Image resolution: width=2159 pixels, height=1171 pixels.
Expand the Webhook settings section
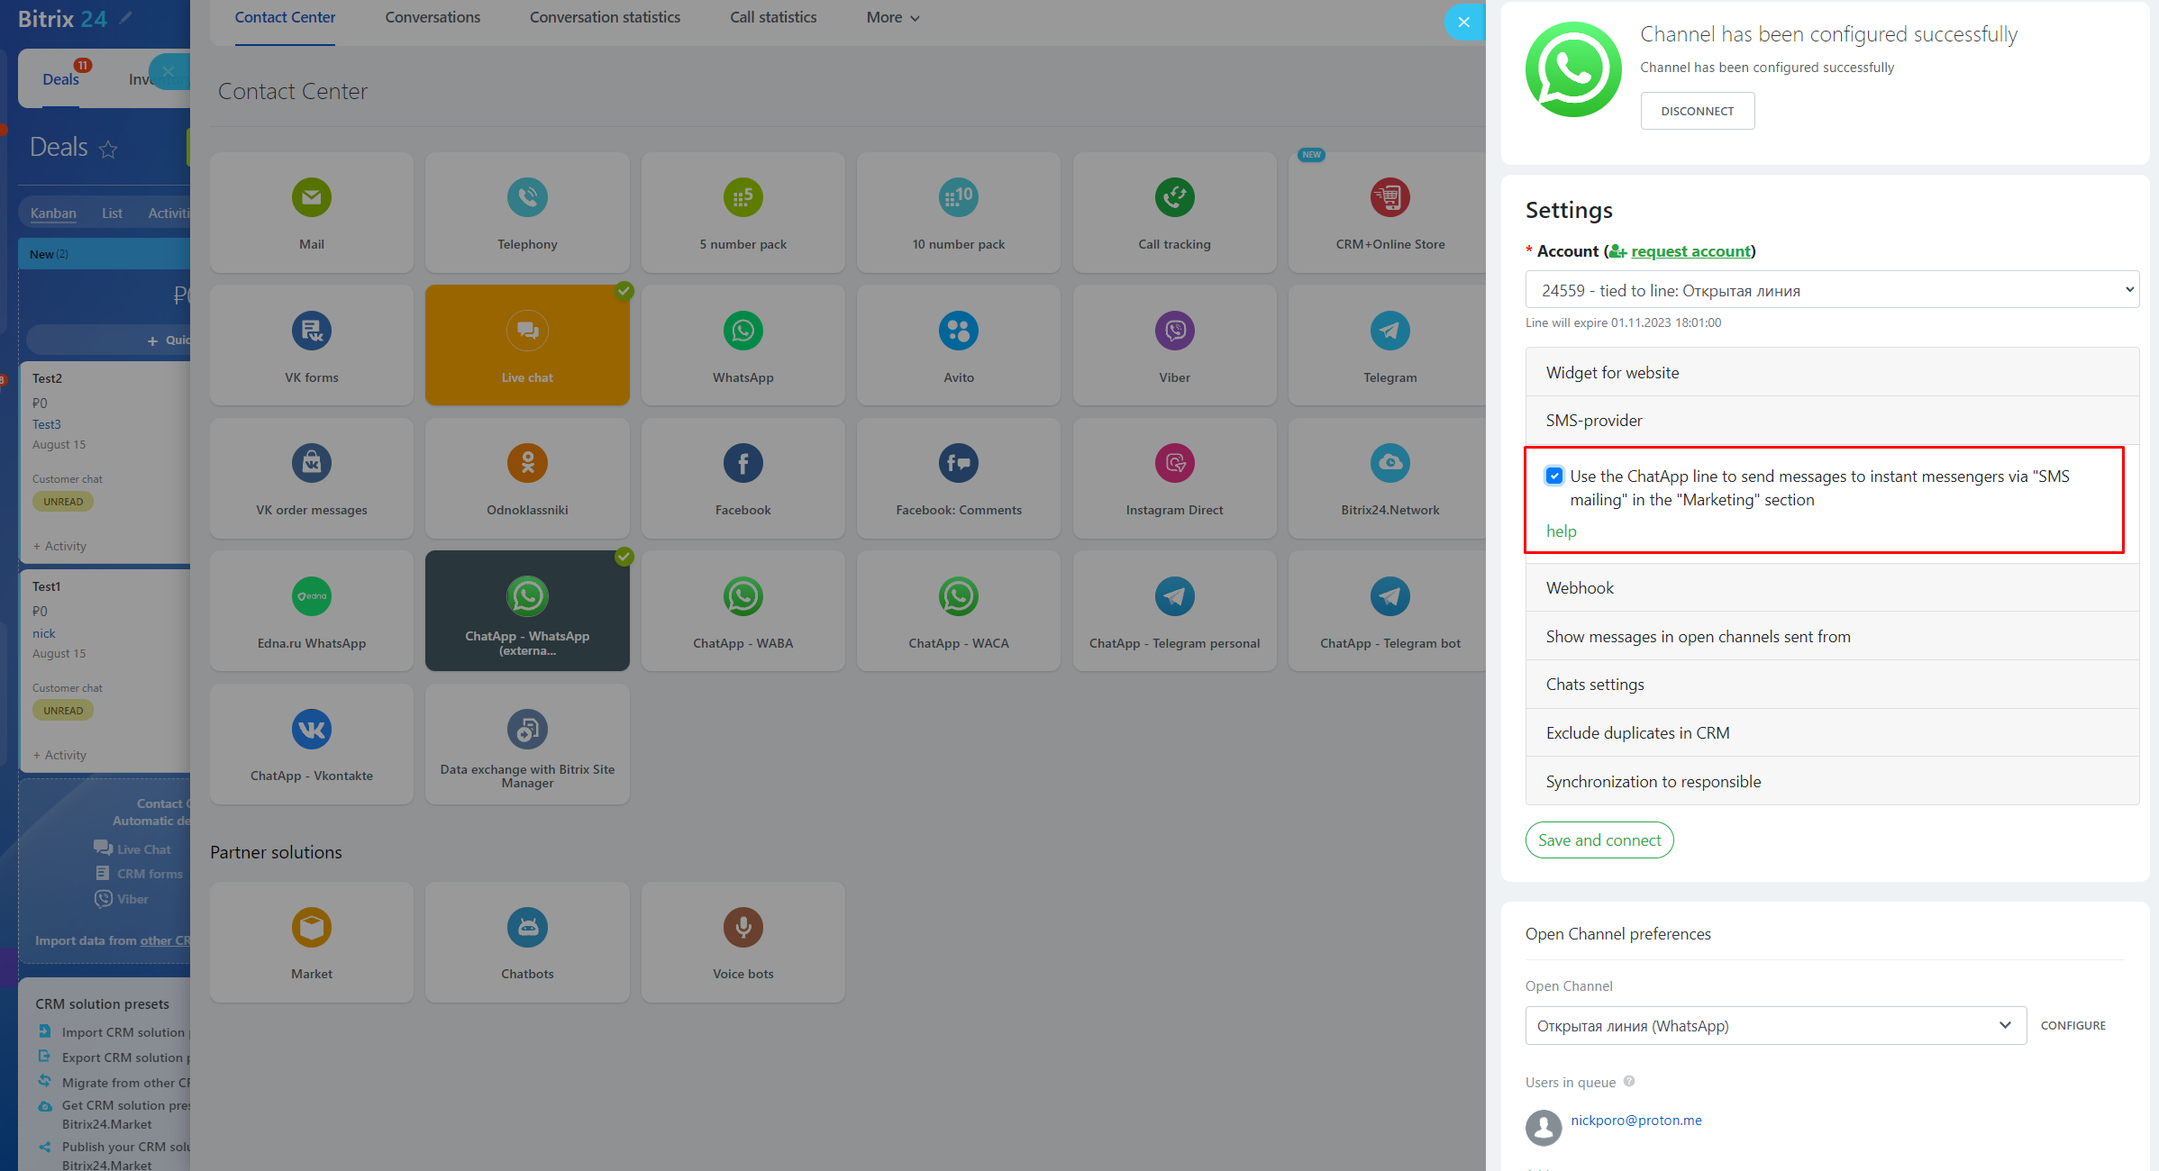pyautogui.click(x=1832, y=588)
